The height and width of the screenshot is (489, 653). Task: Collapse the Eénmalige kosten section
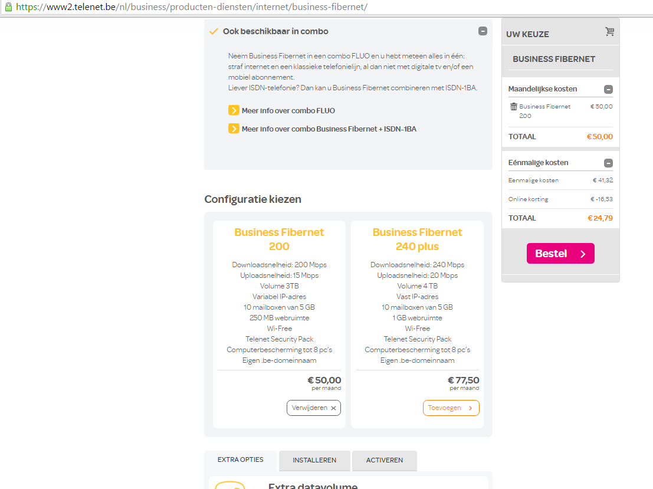click(x=608, y=163)
